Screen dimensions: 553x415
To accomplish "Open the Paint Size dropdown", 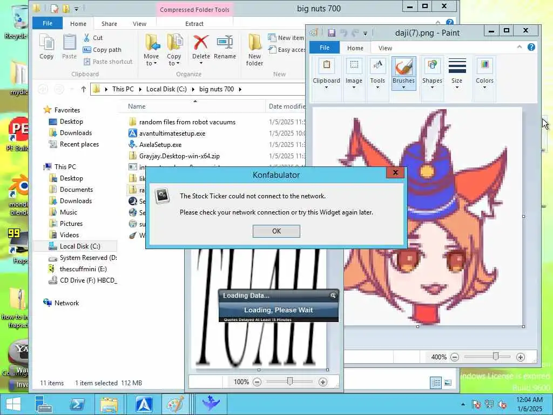I will click(457, 88).
